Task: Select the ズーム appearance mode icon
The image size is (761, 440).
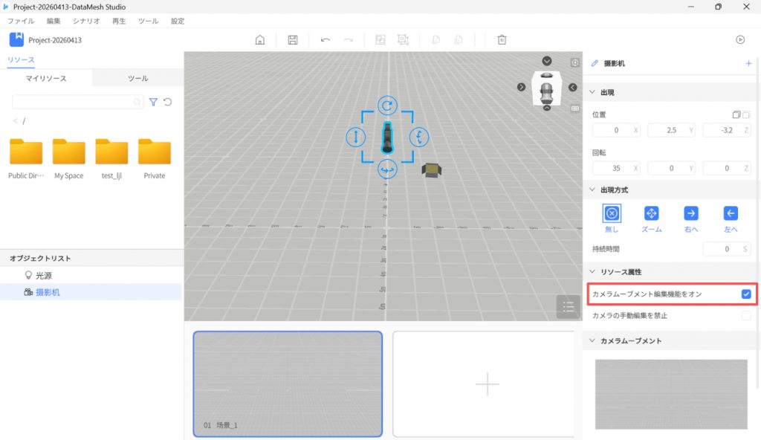Action: coord(651,213)
